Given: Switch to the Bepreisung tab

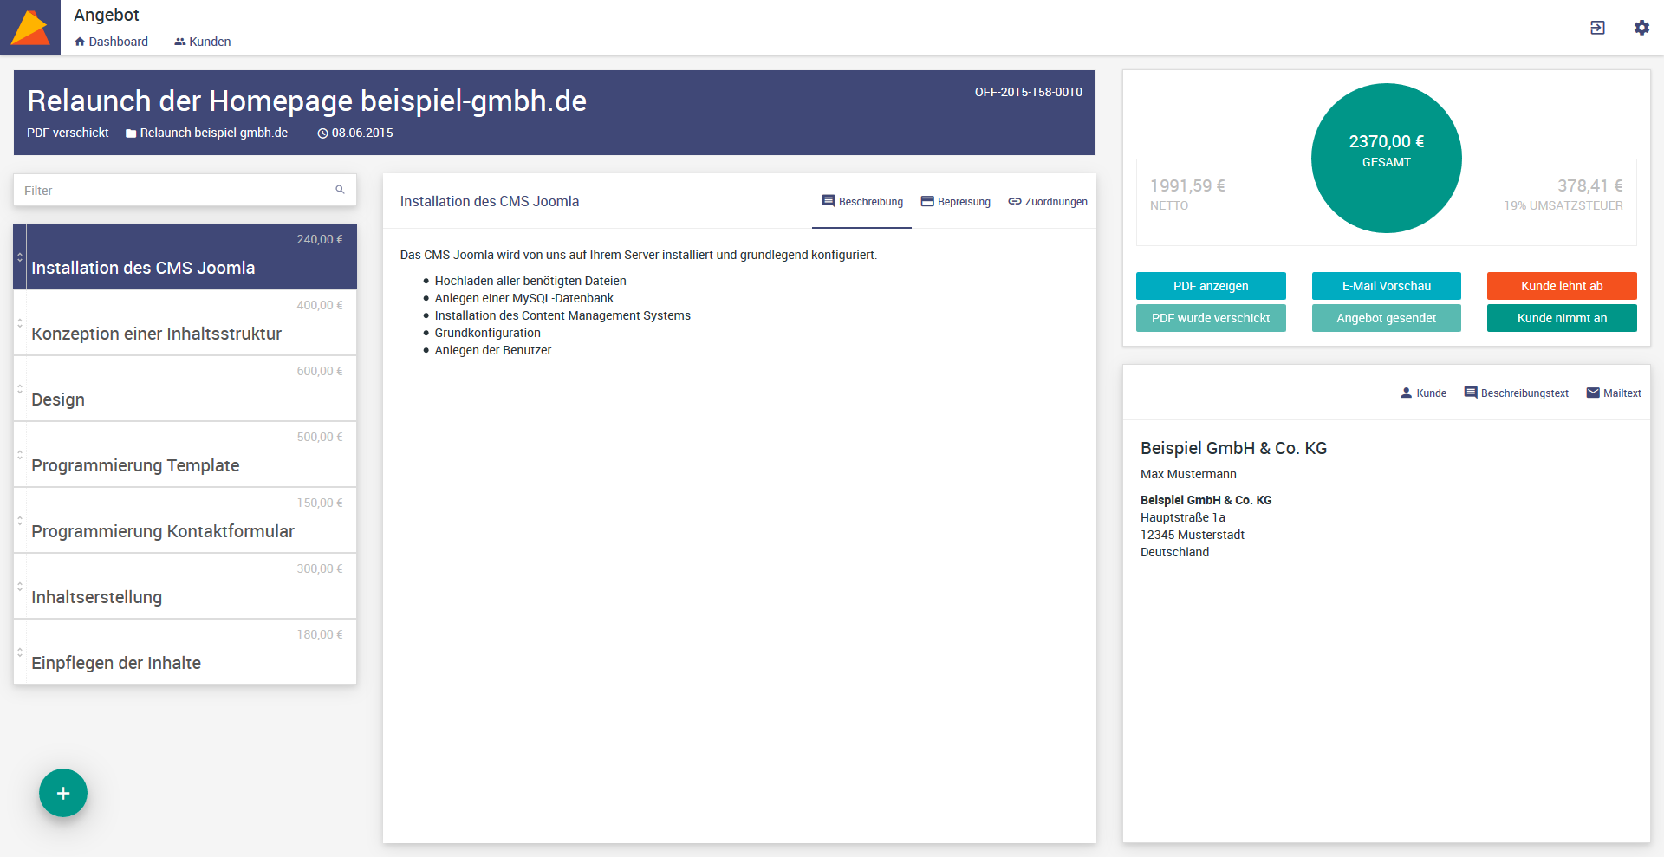Looking at the screenshot, I should click(955, 202).
